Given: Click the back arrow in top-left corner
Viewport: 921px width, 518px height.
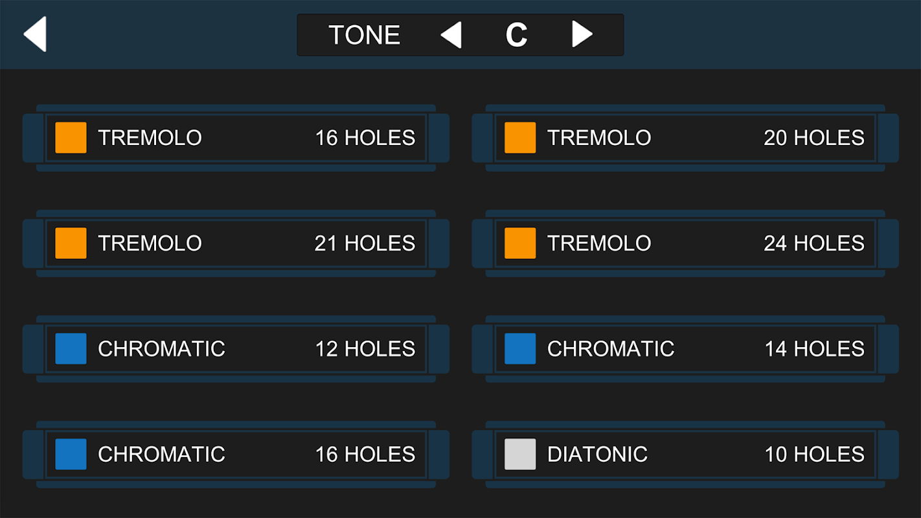Looking at the screenshot, I should [x=35, y=34].
